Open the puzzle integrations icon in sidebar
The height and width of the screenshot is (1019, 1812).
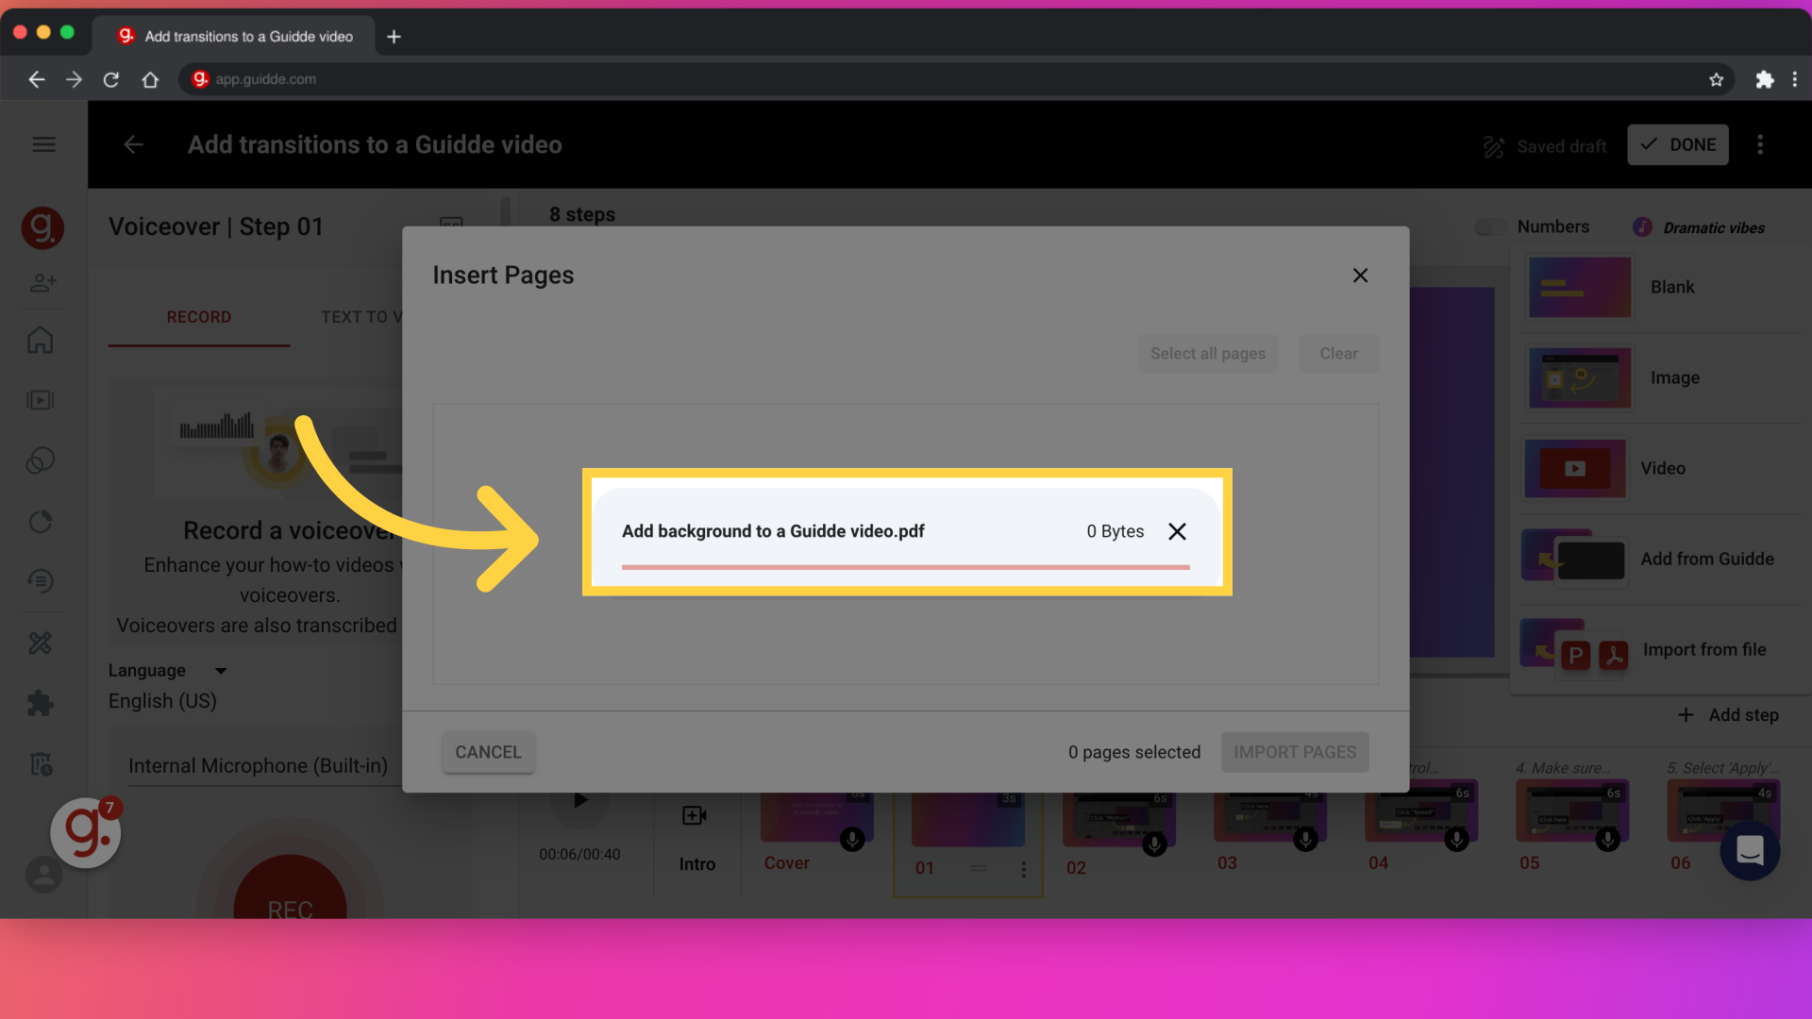click(40, 703)
